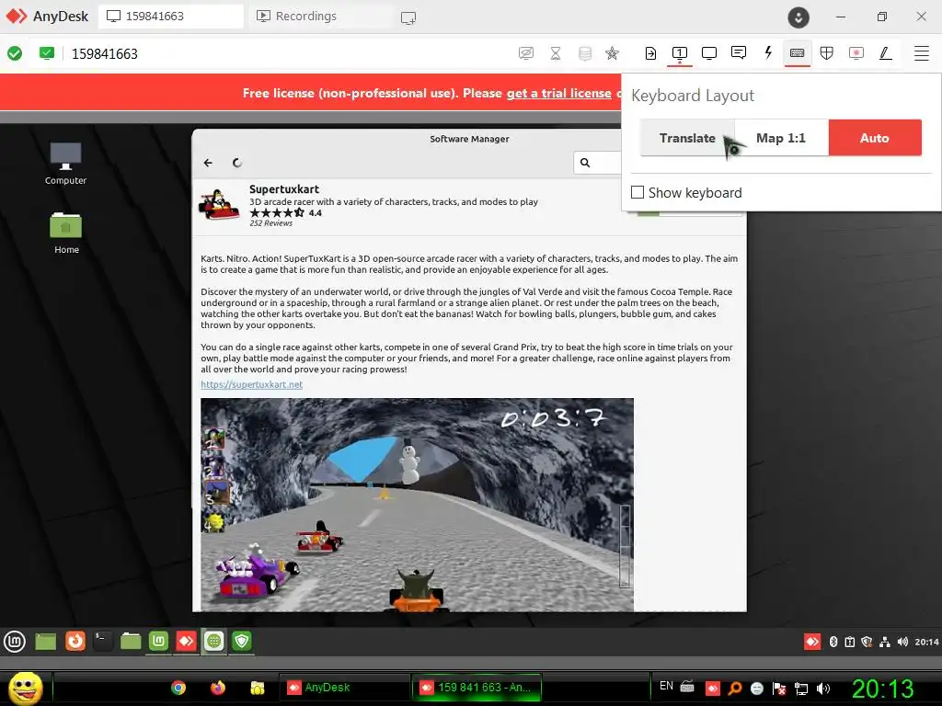Click the 252 Reviews text
The height and width of the screenshot is (706, 942).
click(271, 223)
